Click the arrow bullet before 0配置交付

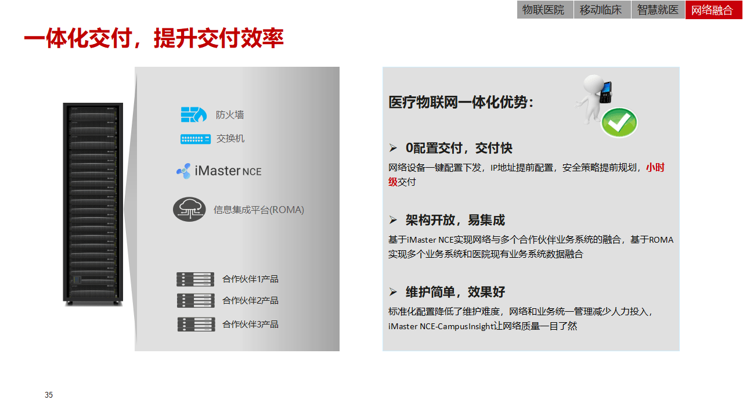coord(393,148)
